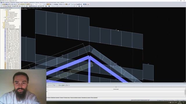The height and width of the screenshot is (104, 186).
Task: Click the STEEL SIA module icon
Action: [5, 34]
